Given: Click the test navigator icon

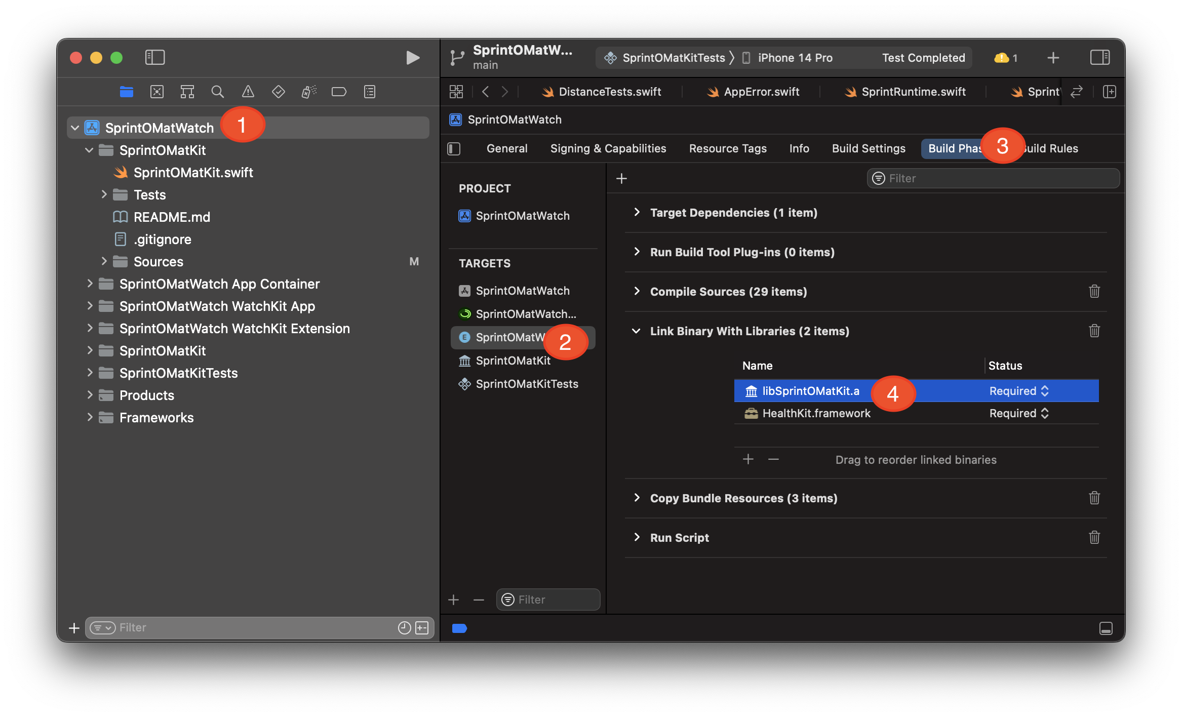Looking at the screenshot, I should 278,91.
